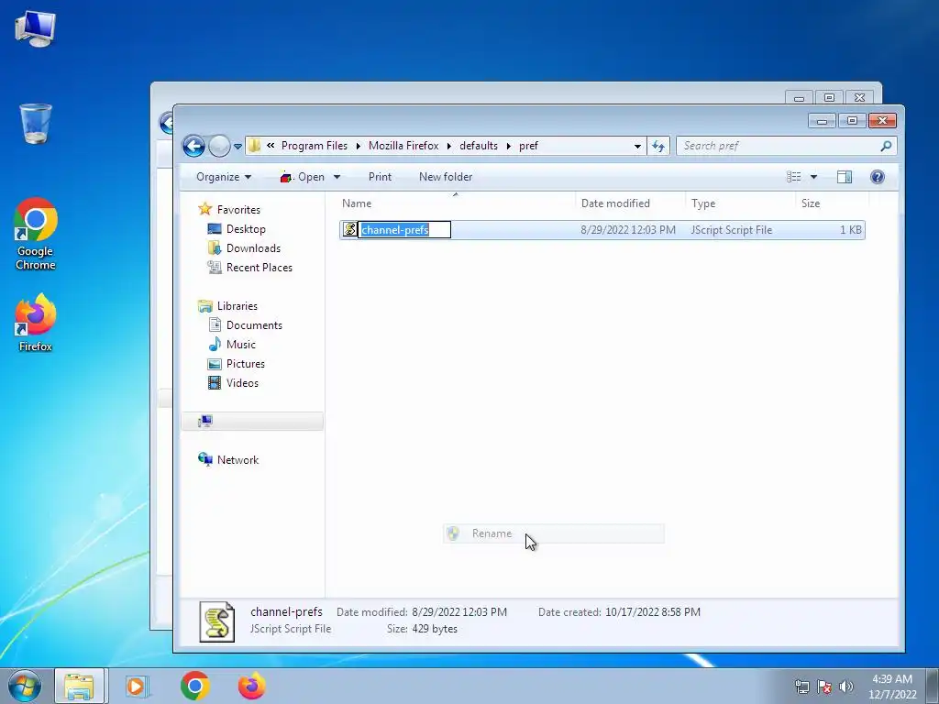Go back with the blue Back arrow

tap(194, 146)
